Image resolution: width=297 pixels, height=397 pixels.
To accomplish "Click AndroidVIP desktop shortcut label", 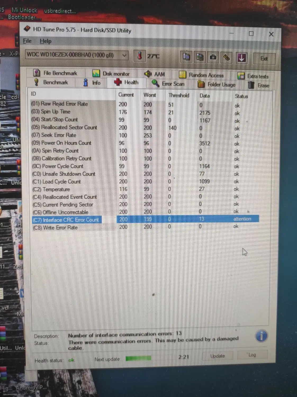I will click(x=31, y=387).
